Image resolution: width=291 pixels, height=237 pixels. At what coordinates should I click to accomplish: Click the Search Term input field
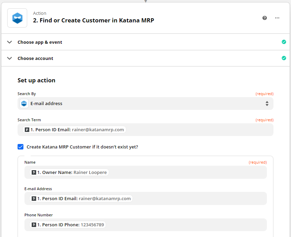(x=145, y=130)
